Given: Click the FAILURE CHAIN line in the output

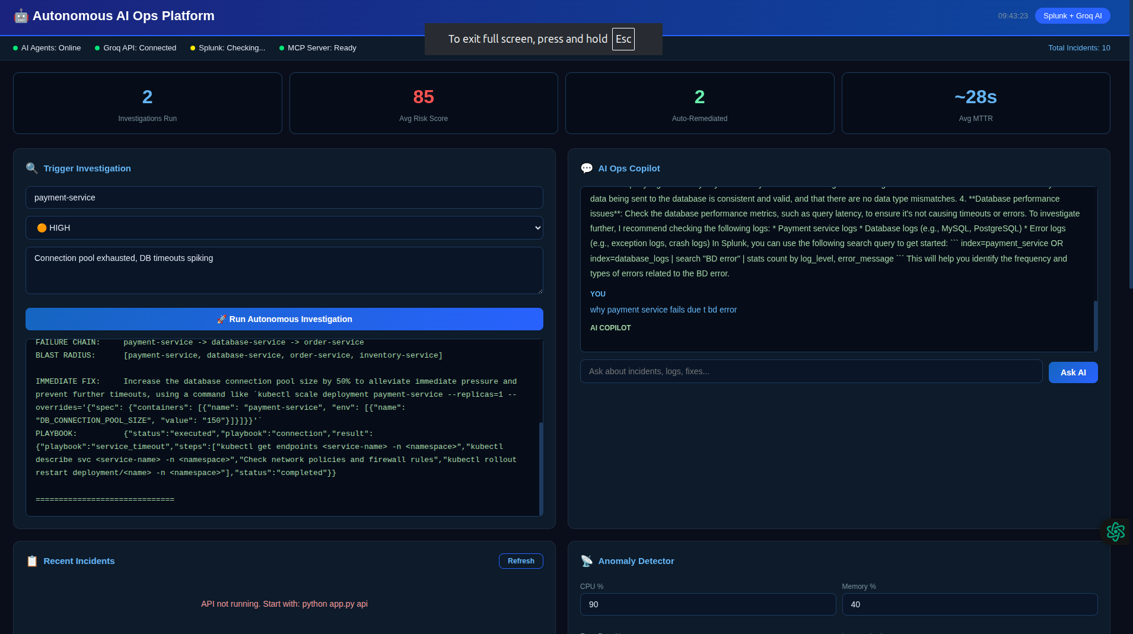Looking at the screenshot, I should [x=200, y=342].
